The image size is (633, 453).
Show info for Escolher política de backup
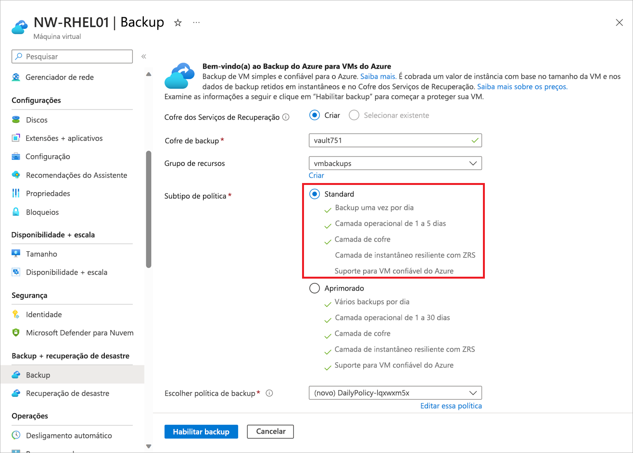269,393
